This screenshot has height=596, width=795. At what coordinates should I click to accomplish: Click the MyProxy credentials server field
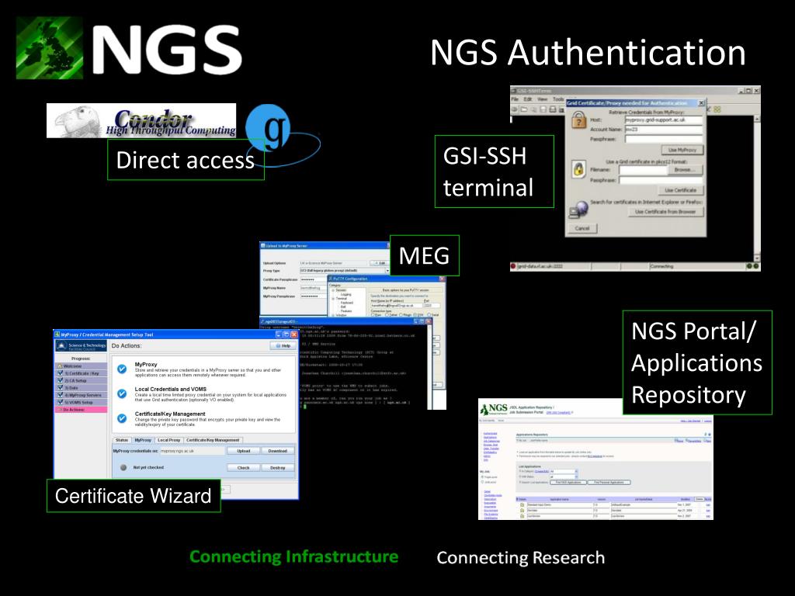point(193,451)
